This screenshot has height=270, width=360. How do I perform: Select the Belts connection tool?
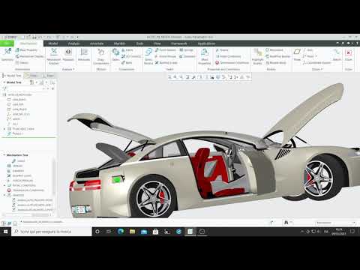(127, 63)
